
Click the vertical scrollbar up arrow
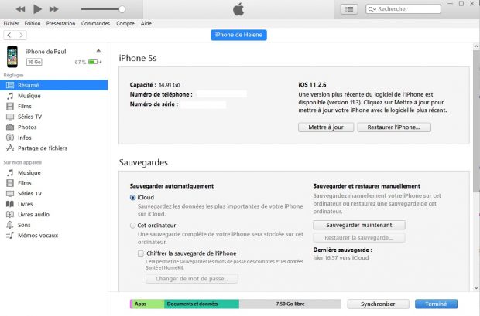click(476, 46)
